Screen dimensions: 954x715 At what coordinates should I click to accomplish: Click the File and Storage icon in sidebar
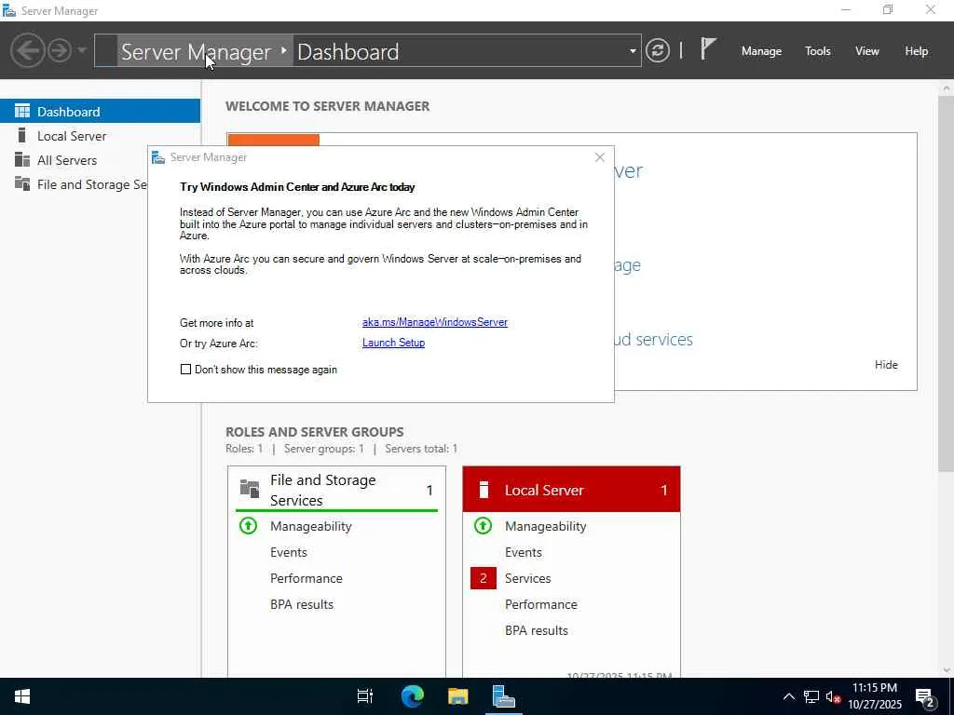[x=22, y=183]
